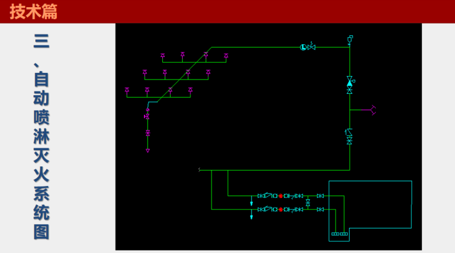Select the rightmost sprinkler head in top row
Screen dimensions: 455x253
coord(226,56)
